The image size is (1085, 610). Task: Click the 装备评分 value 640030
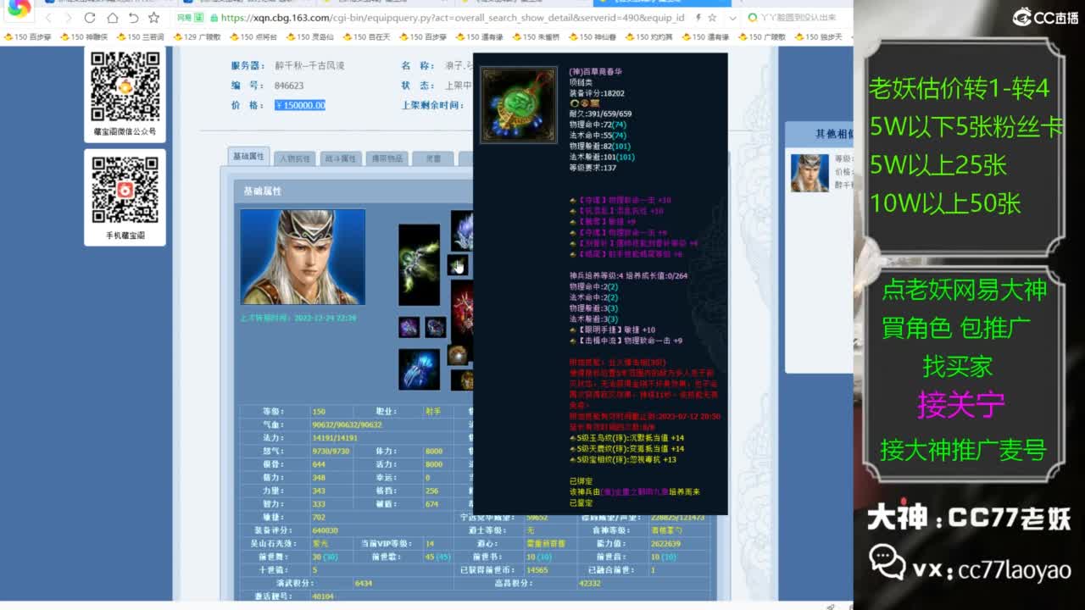[325, 530]
